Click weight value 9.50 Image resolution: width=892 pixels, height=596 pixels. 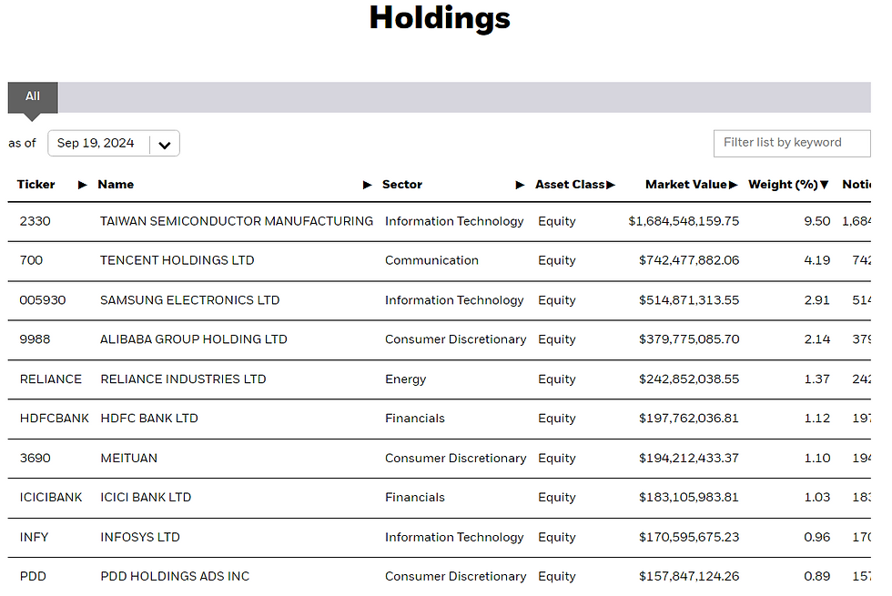coord(817,221)
